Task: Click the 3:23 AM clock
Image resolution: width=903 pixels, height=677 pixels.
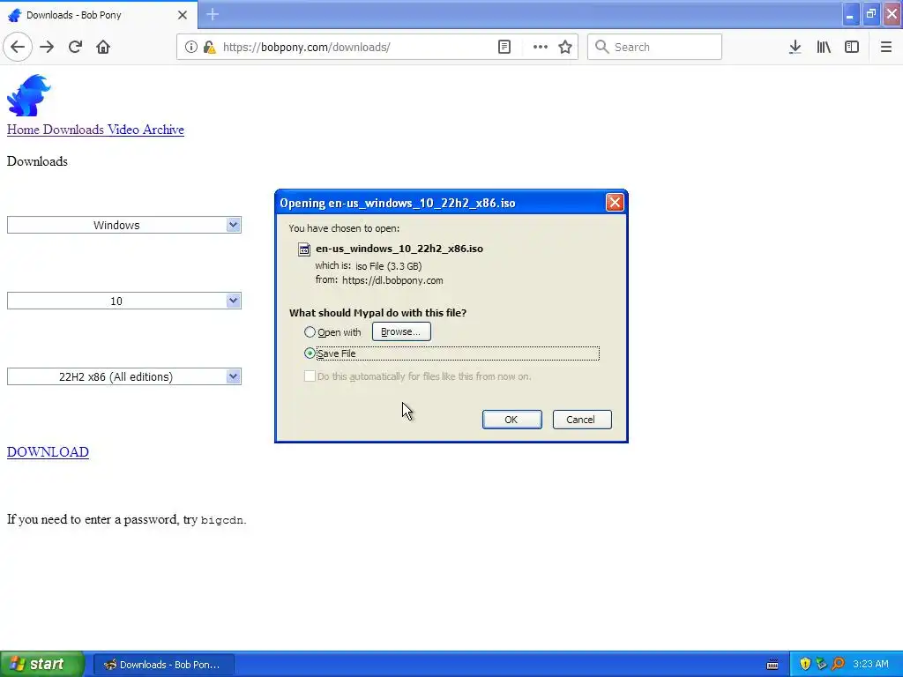Action: click(x=870, y=665)
